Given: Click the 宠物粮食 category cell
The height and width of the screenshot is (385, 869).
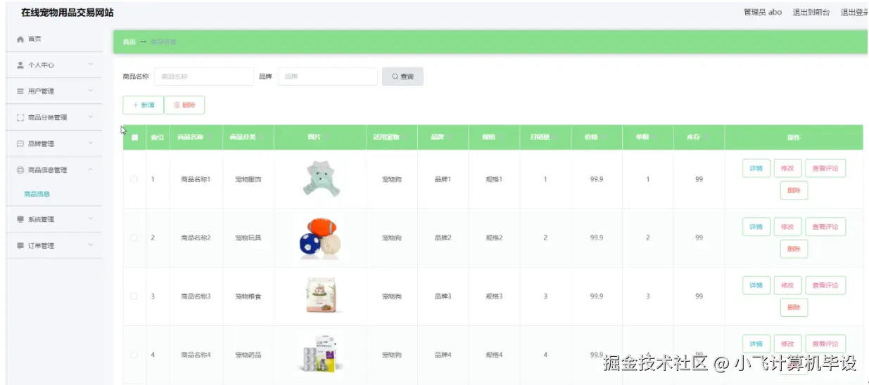Looking at the screenshot, I should point(248,296).
